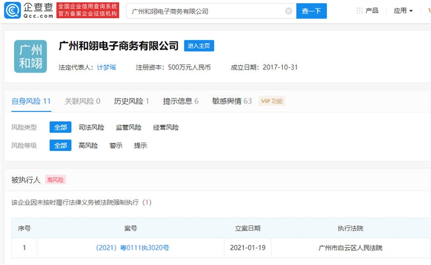The width and height of the screenshot is (431, 265).
Task: Filter risk type by 司法风险
Action: (91, 128)
